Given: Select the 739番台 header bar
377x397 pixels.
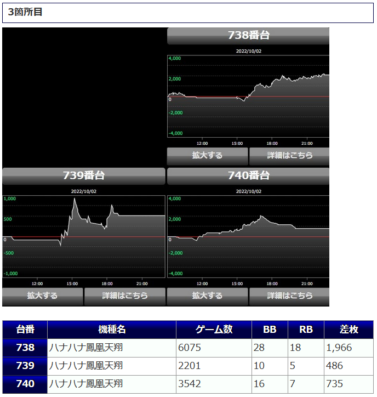Looking at the screenshot, I should point(84,176).
